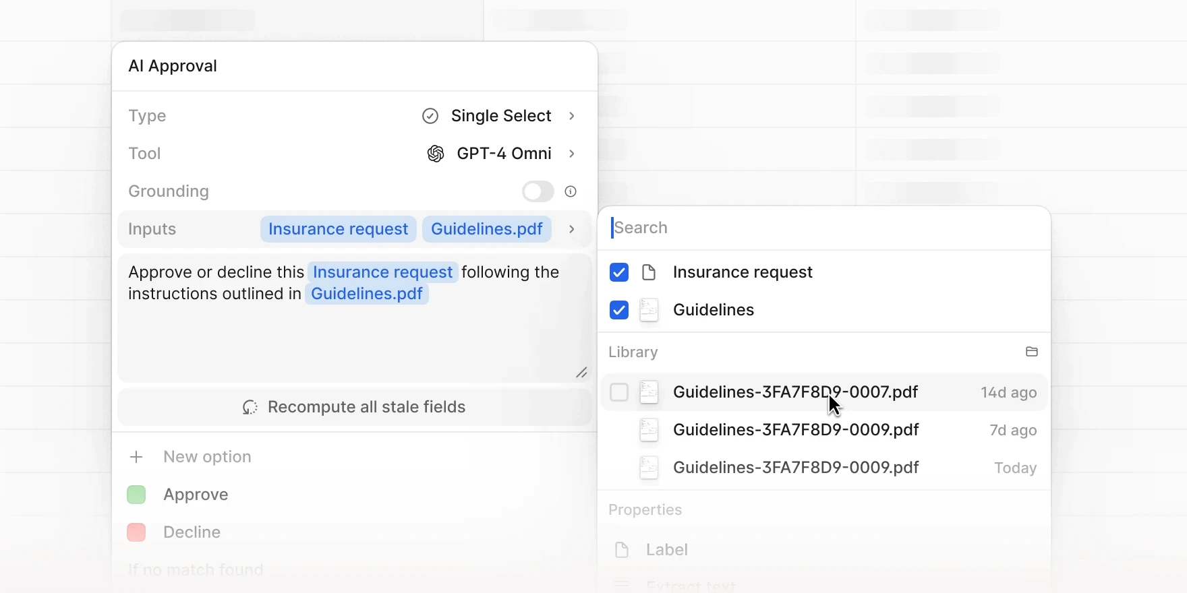The width and height of the screenshot is (1187, 593).
Task: Click the Decline option label
Action: 192,532
